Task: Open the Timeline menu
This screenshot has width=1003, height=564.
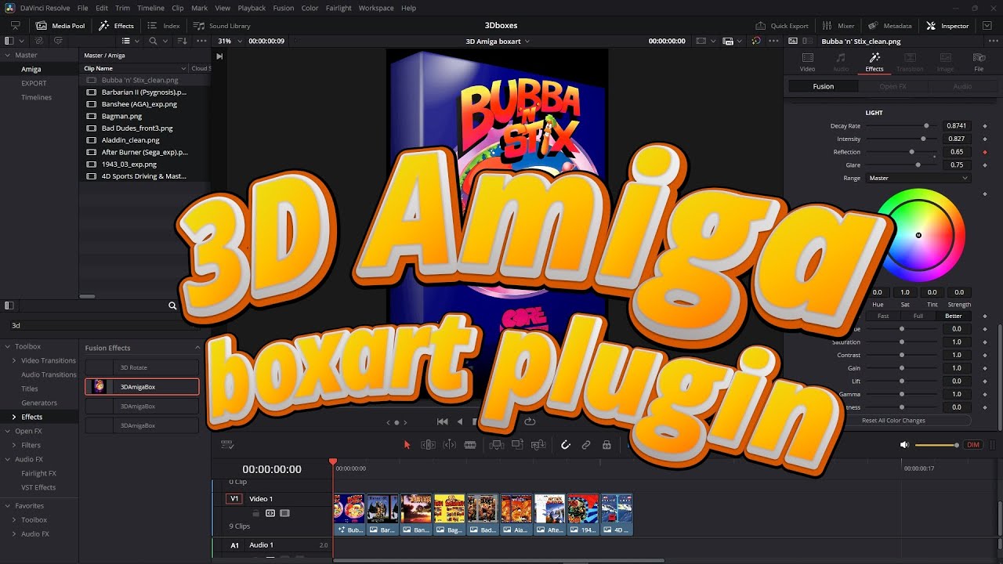Action: (150, 8)
